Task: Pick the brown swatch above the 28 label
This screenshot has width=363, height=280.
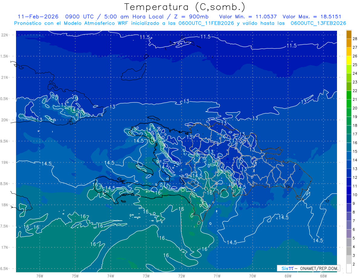Action: click(349, 34)
